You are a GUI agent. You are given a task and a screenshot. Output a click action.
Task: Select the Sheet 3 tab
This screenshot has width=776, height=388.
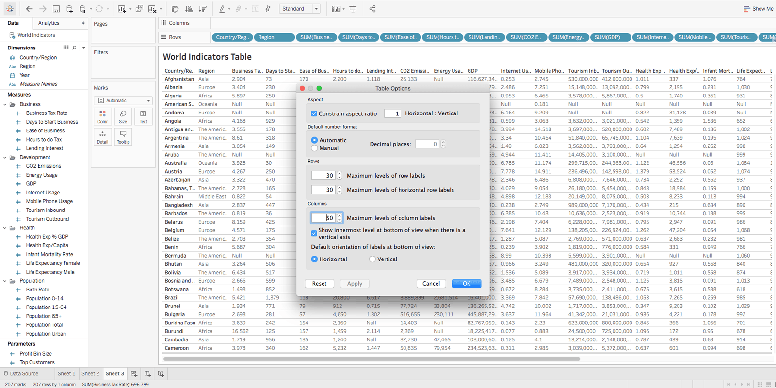(115, 373)
